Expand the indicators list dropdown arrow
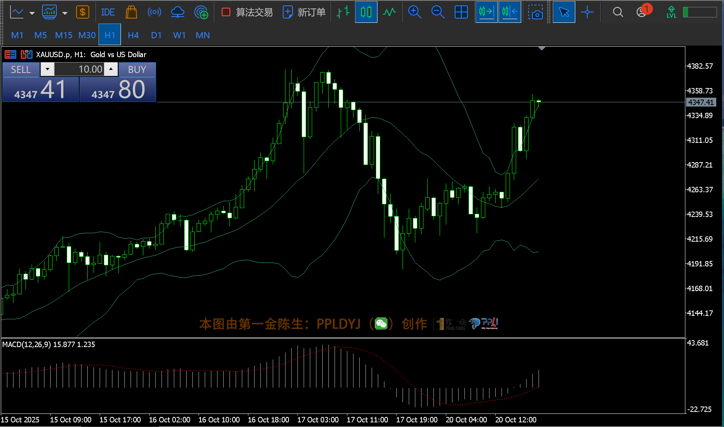Screen dimensions: 724x427 [x=65, y=13]
